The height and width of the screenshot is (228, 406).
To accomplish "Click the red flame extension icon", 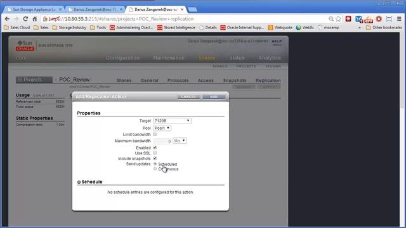I will [379, 18].
